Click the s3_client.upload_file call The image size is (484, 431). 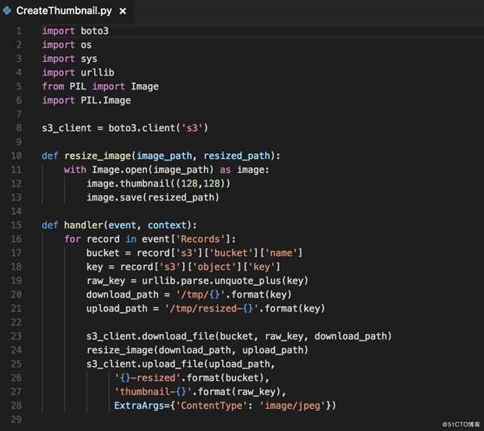tap(180, 364)
